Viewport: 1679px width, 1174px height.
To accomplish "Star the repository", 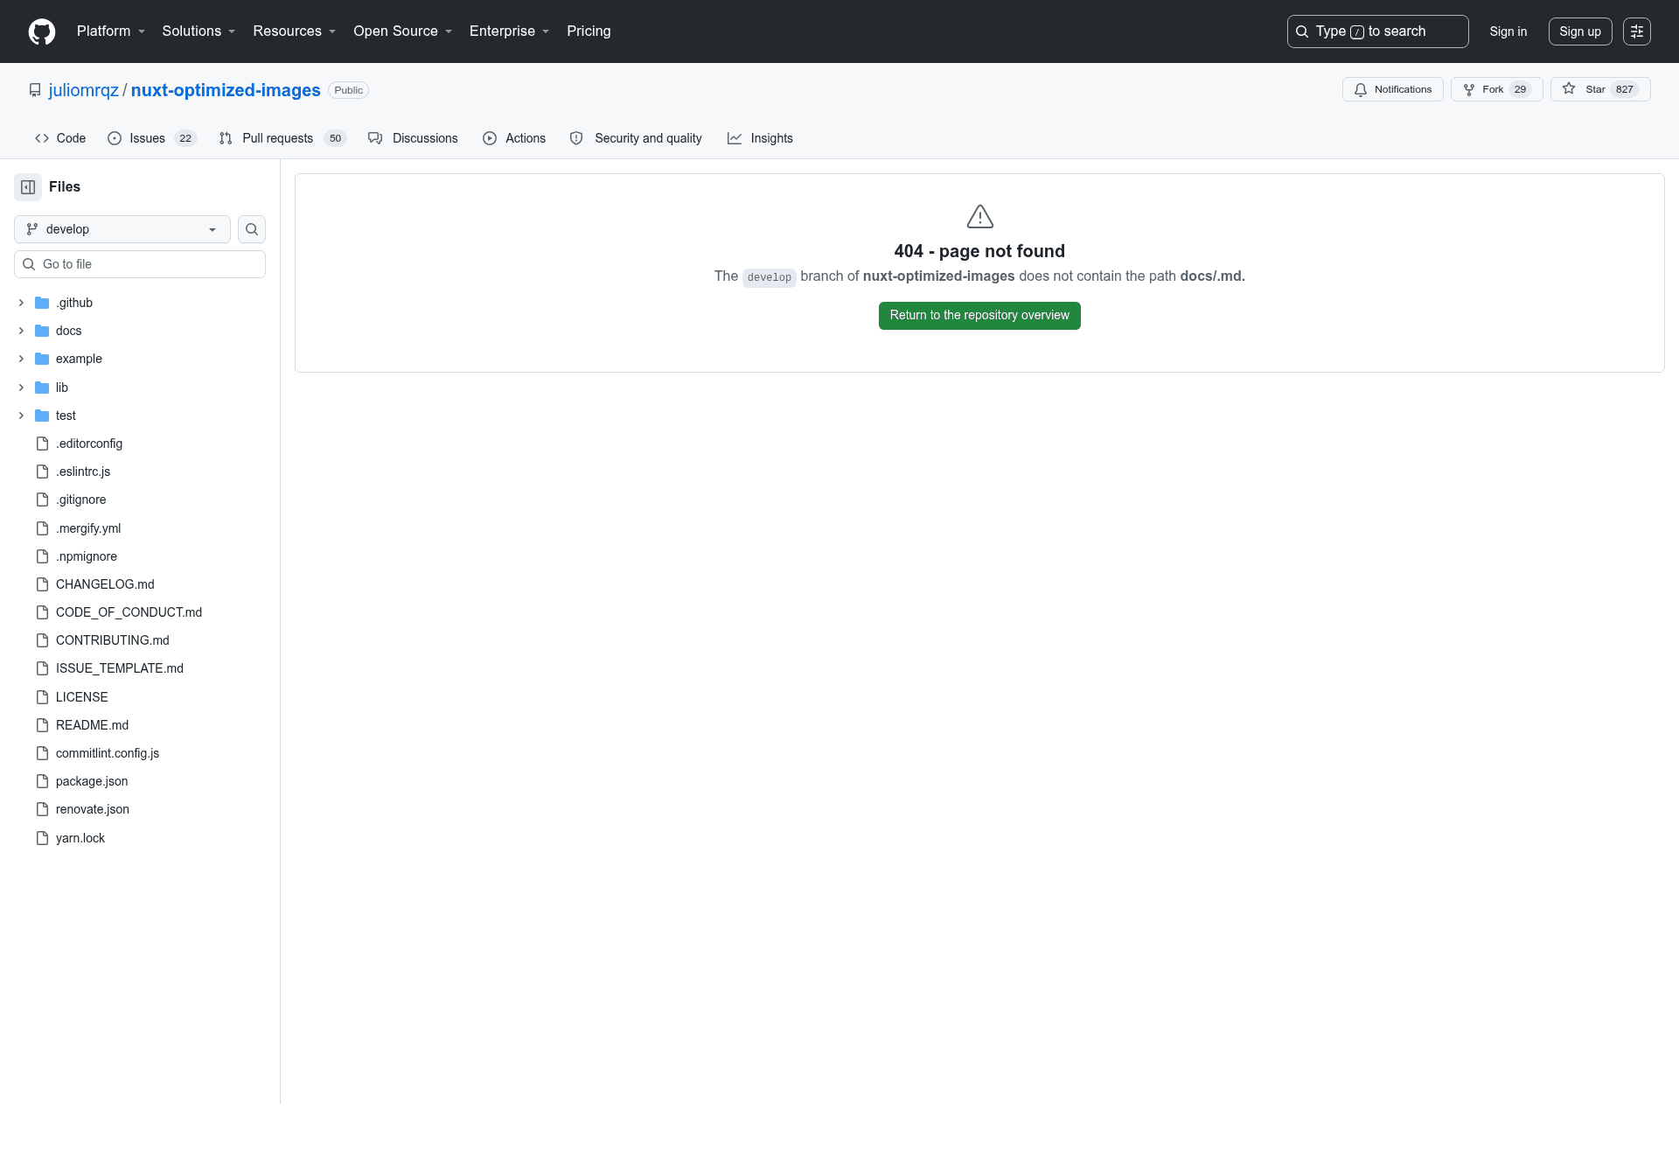I will (1600, 89).
